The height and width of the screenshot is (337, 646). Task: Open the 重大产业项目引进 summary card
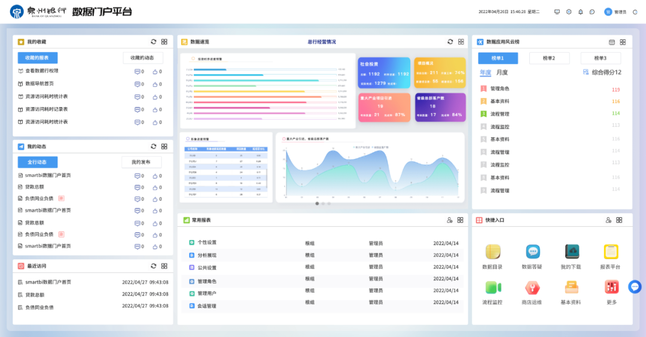click(x=384, y=107)
